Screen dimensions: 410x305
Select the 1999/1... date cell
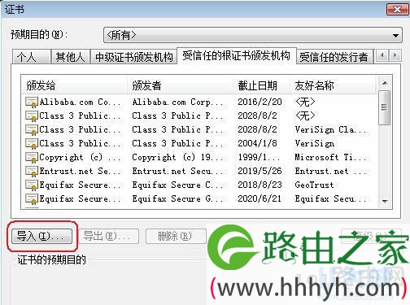point(259,158)
